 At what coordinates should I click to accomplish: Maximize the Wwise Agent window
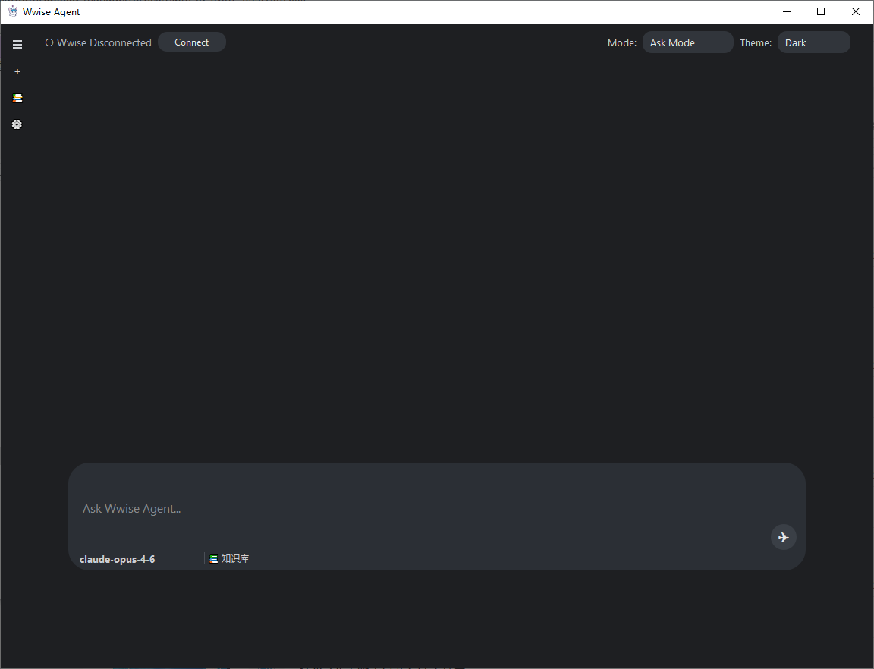click(x=821, y=11)
